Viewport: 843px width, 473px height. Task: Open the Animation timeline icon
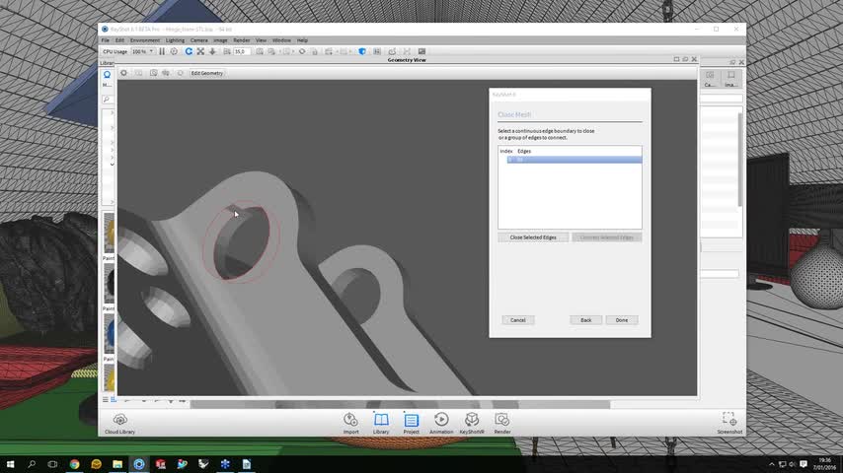441,423
